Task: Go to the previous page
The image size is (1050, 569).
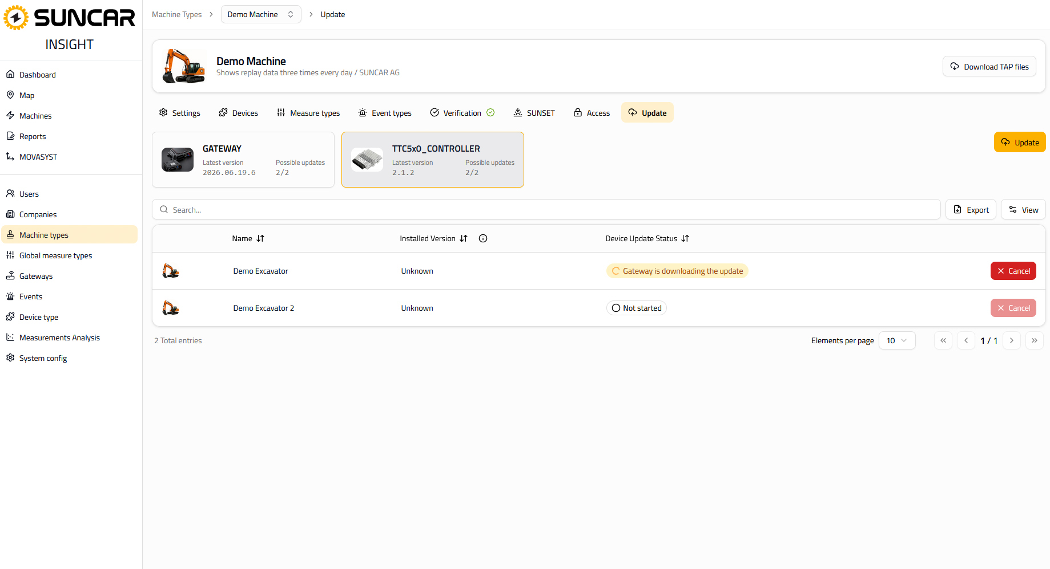Action: pos(966,340)
